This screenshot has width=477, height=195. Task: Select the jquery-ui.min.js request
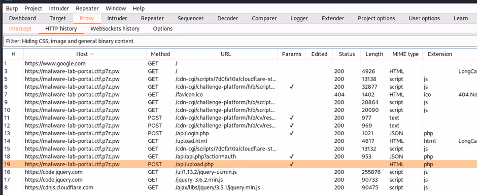click(240, 172)
